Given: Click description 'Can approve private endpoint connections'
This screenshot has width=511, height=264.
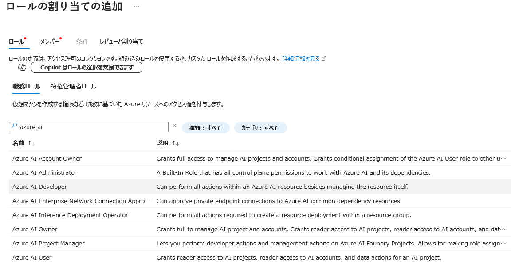Looking at the screenshot, I should [278, 201].
